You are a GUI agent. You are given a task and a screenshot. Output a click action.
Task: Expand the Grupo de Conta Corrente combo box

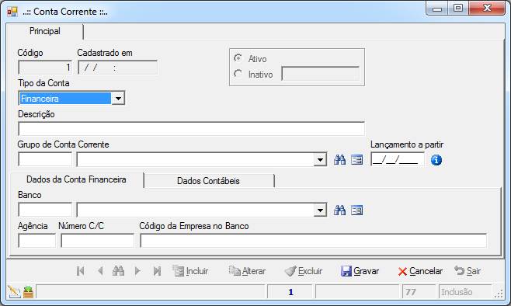click(320, 160)
